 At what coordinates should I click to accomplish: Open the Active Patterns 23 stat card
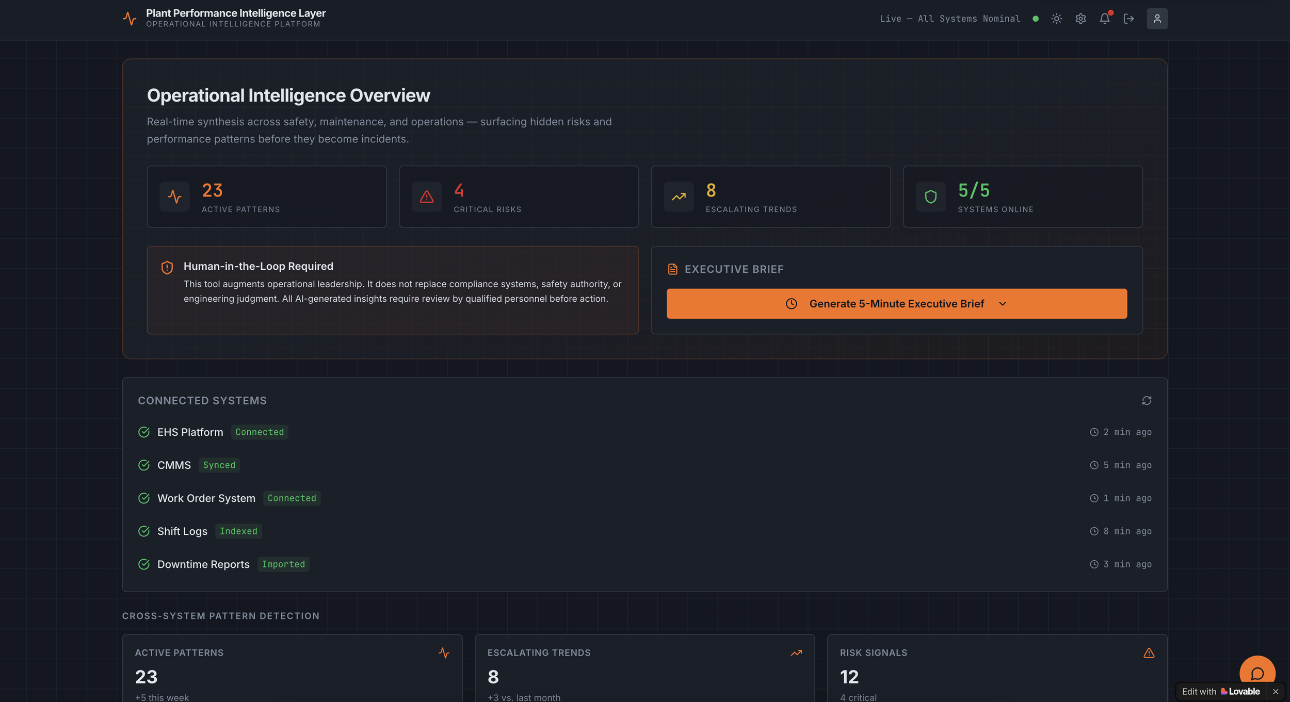pyautogui.click(x=266, y=197)
